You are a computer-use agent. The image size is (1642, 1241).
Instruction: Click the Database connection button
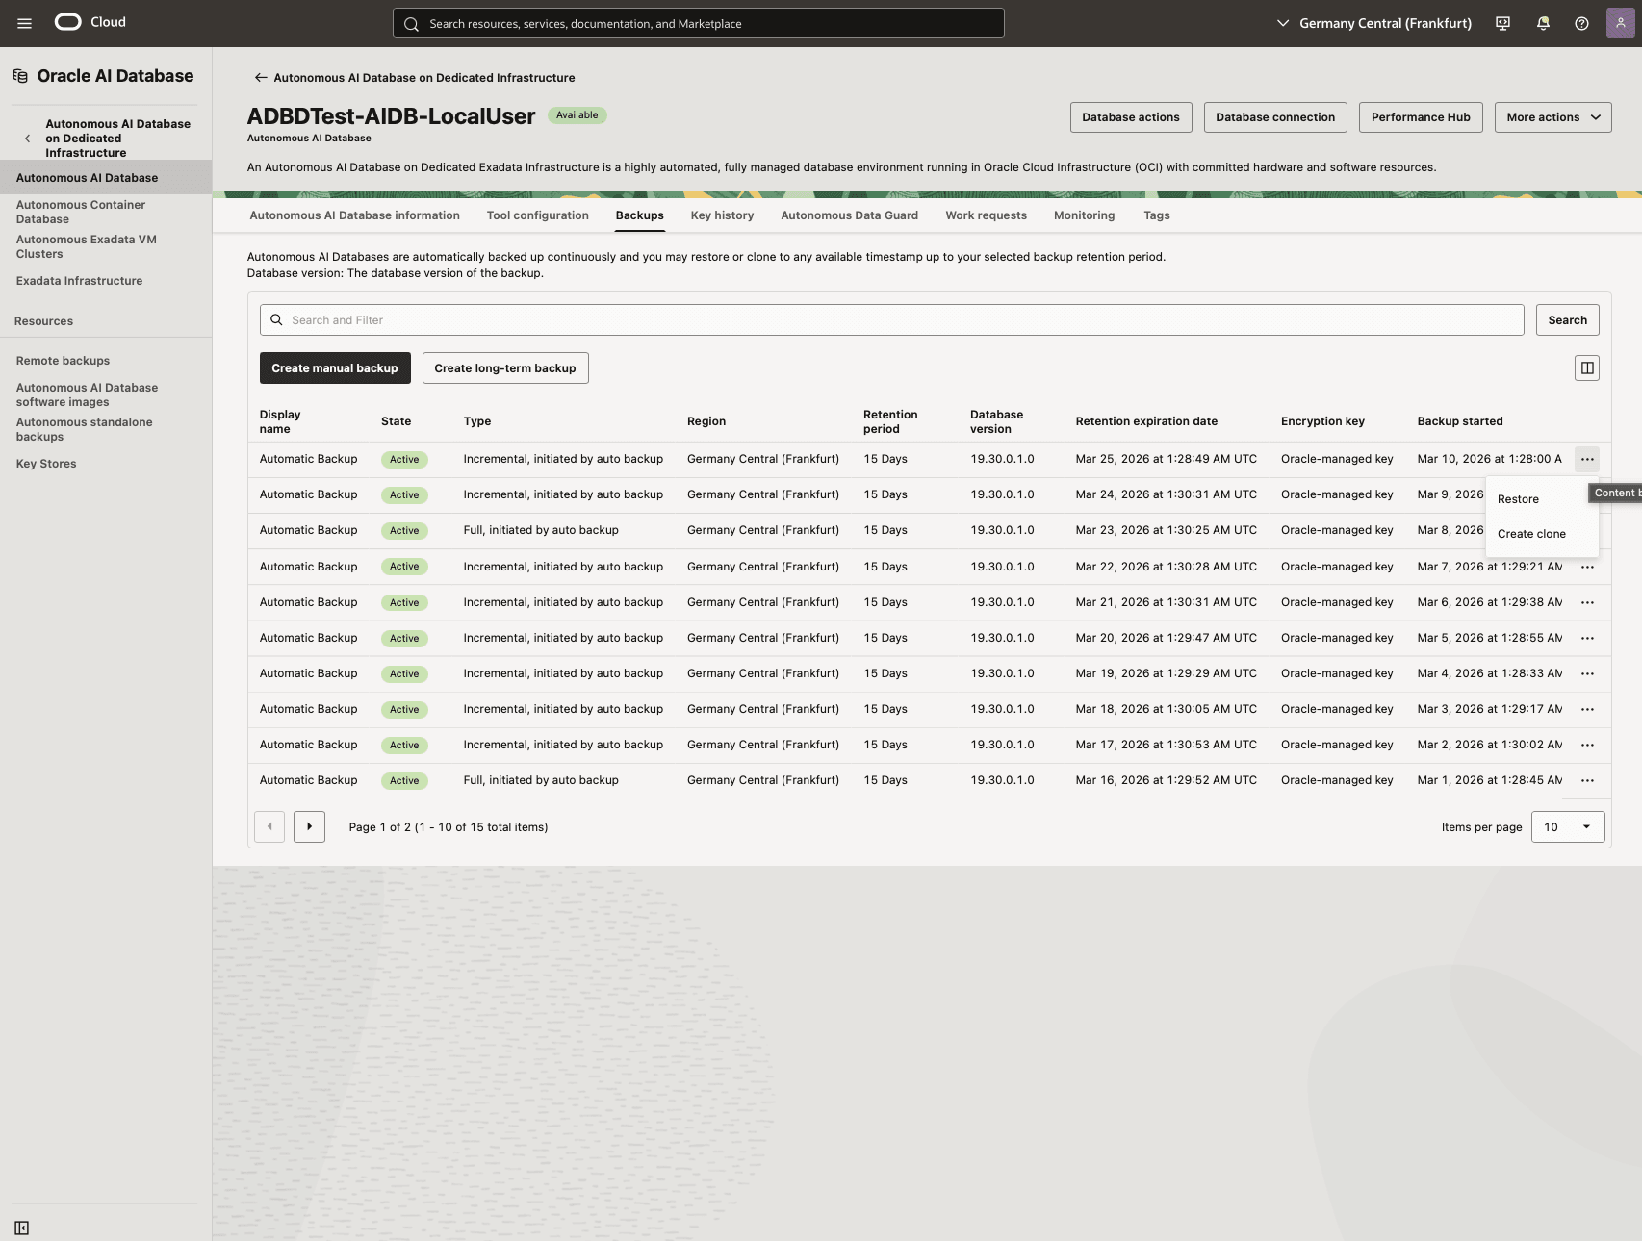1275,117
